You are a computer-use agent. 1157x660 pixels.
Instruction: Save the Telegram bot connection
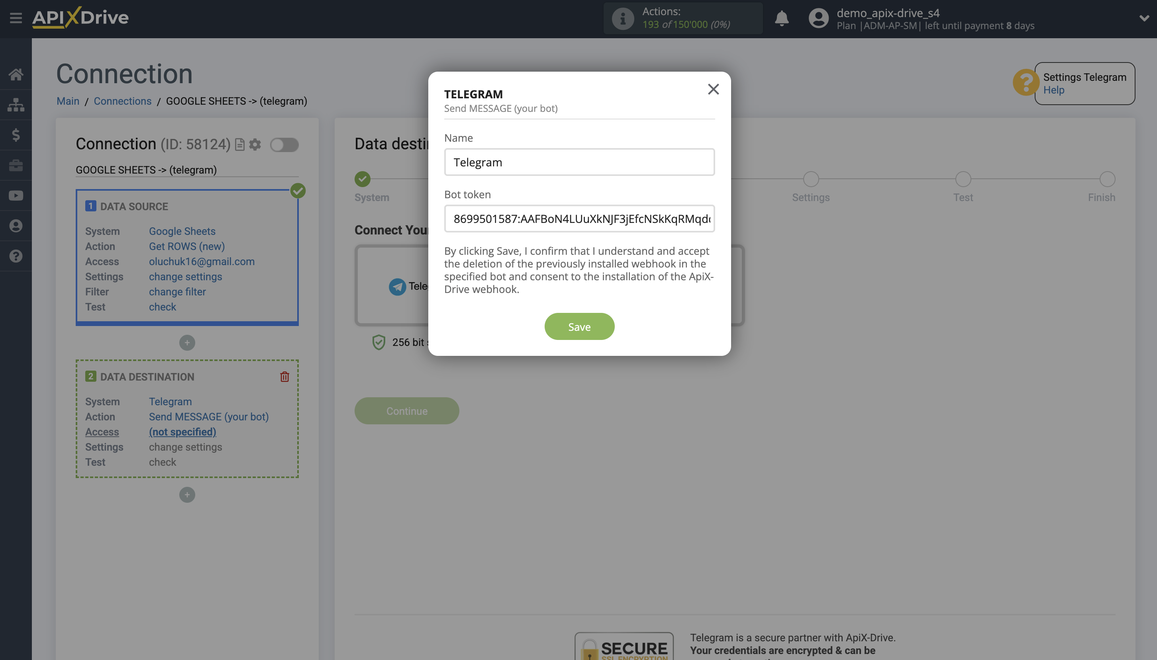(x=579, y=326)
